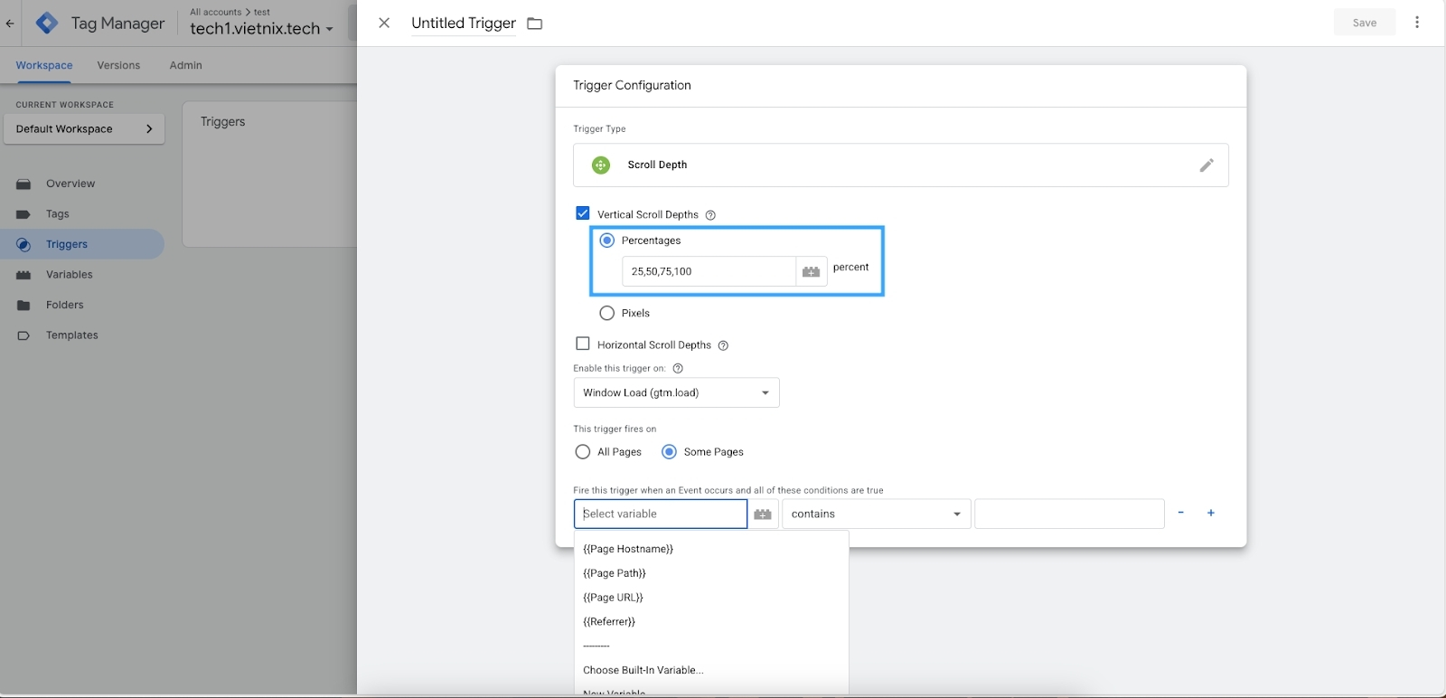Select the All Pages radio option

[x=583, y=451]
